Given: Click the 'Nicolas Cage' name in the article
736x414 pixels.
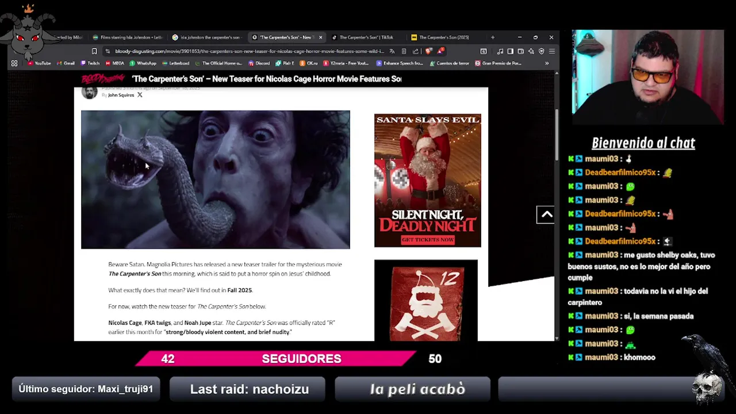Looking at the screenshot, I should (125, 323).
